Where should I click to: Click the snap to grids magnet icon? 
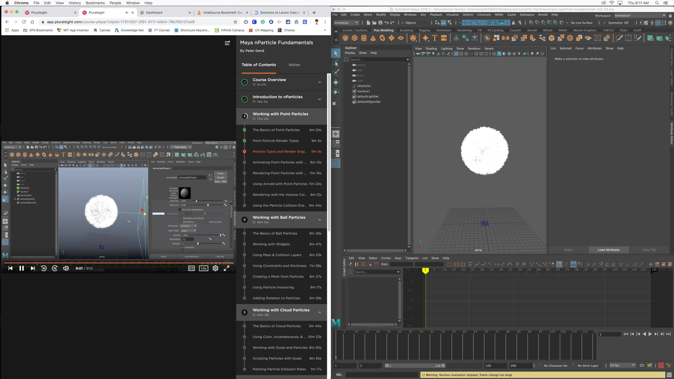click(531, 23)
